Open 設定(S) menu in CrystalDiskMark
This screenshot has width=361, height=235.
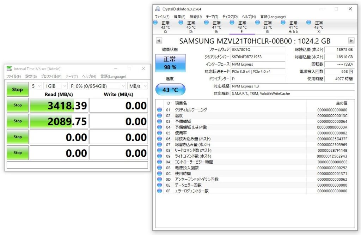coord(31,76)
